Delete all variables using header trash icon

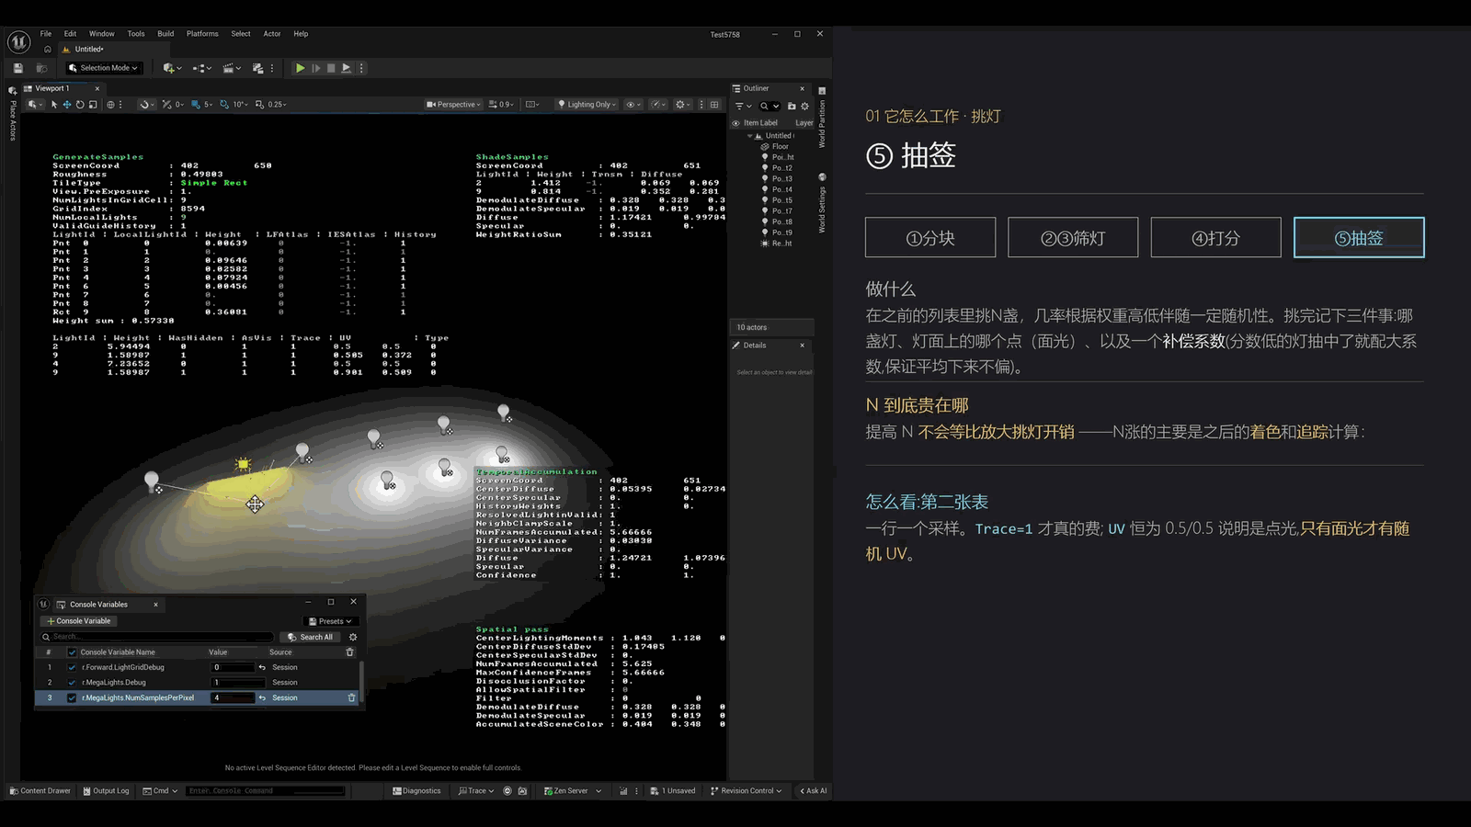pos(349,652)
